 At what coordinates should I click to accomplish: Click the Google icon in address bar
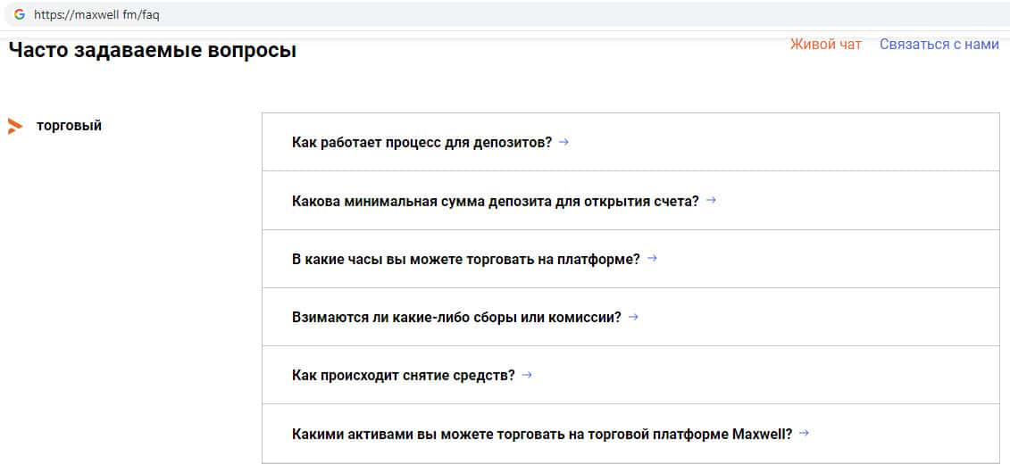point(19,15)
